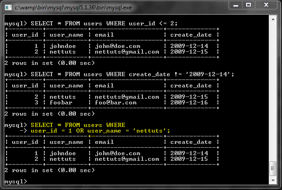282x190 pixels.
Task: Minimize the mysql.exe console window
Action: pos(236,5)
